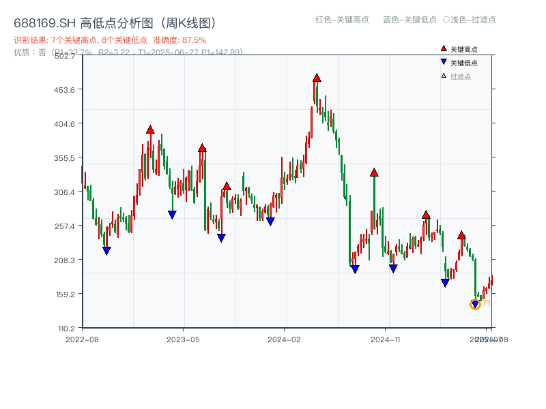This screenshot has height=409, width=546.
Task: Click the highest red triangle marker near 470
Action: click(317, 78)
